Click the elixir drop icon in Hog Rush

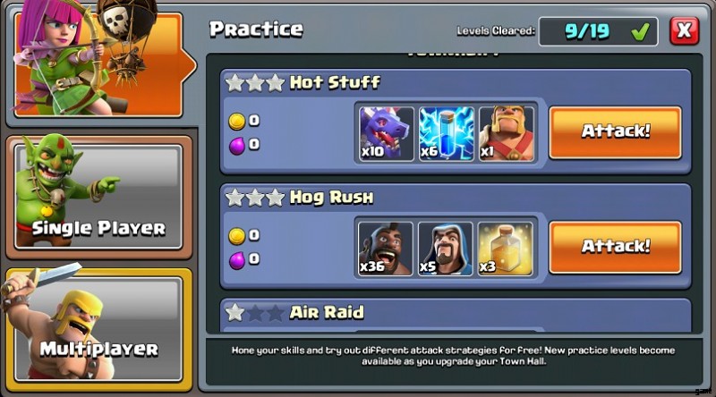tap(237, 261)
